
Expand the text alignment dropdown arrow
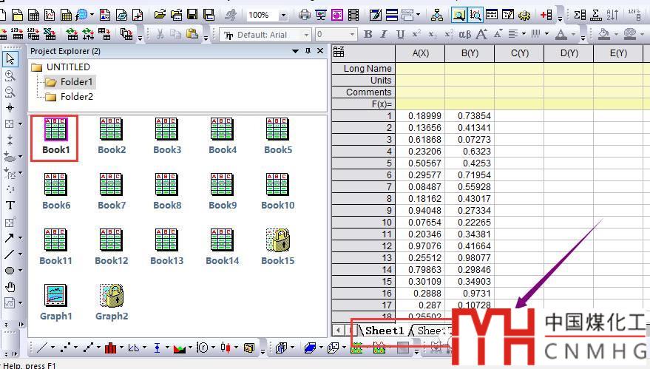524,35
